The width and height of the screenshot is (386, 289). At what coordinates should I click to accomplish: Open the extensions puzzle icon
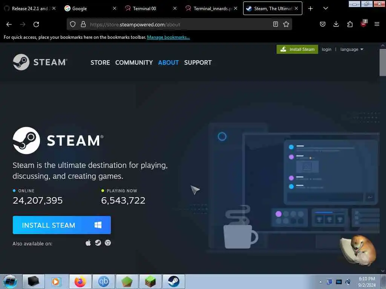[x=350, y=24]
